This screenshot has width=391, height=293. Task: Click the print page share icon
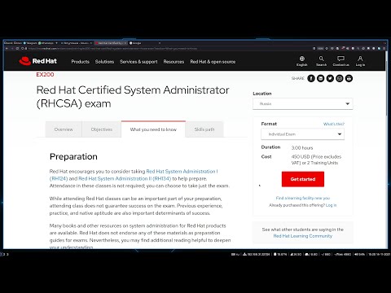[349, 78]
